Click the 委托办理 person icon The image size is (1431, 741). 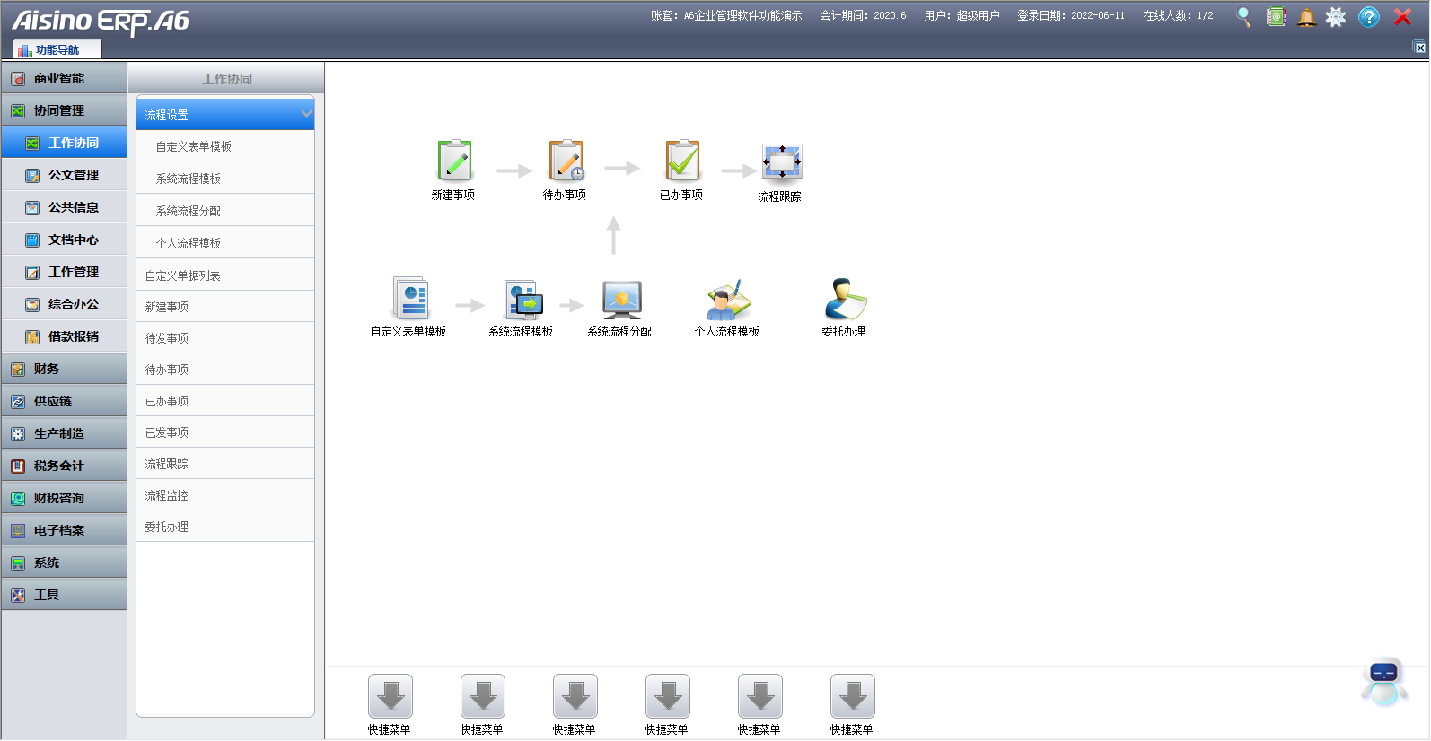coord(845,299)
